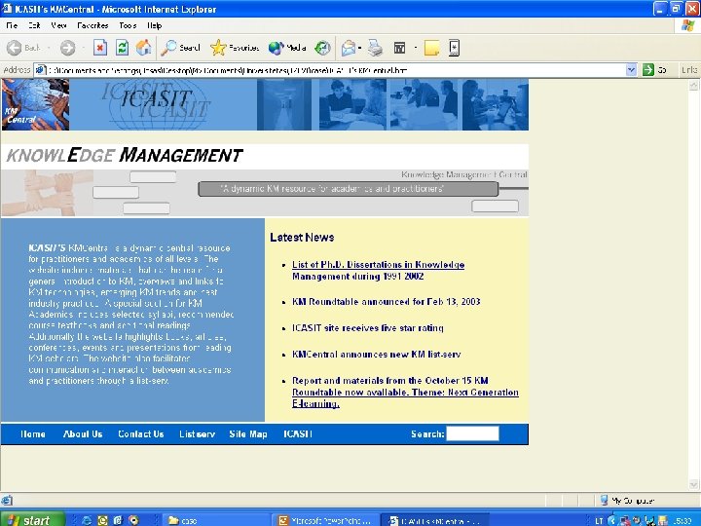This screenshot has height=526, width=701.
Task: Expand the Edit button dropdown arrow
Action: coord(416,48)
